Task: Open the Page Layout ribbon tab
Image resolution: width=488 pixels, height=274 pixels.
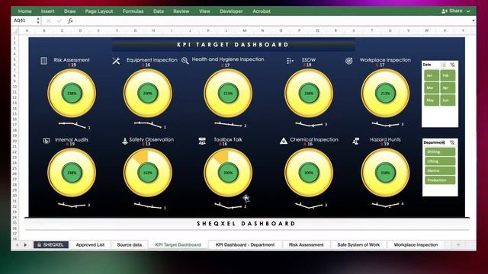Action: click(99, 11)
